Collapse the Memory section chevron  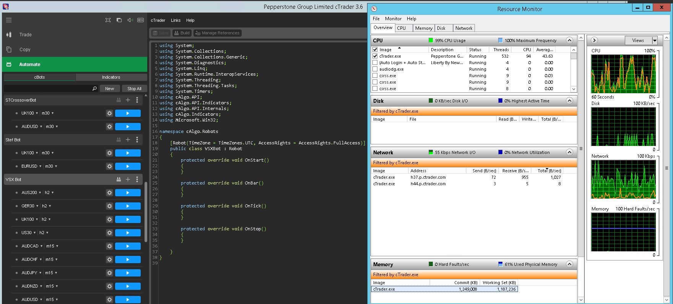tap(569, 264)
